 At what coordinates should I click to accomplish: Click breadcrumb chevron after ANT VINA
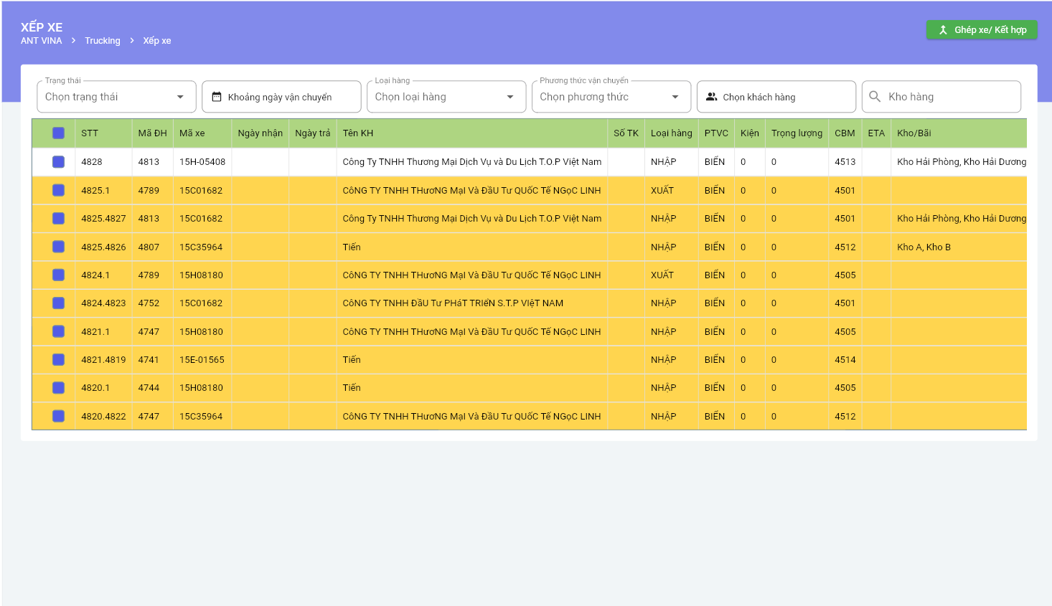(x=73, y=41)
